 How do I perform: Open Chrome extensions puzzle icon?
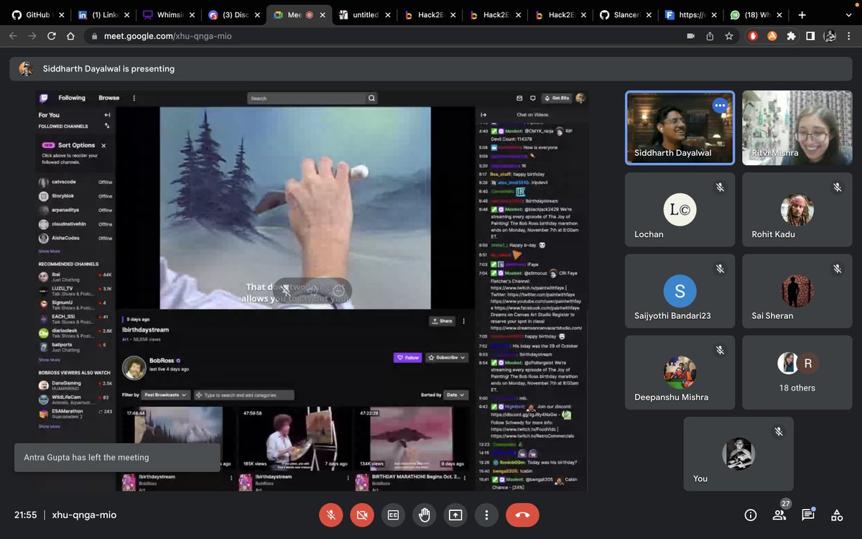[792, 36]
